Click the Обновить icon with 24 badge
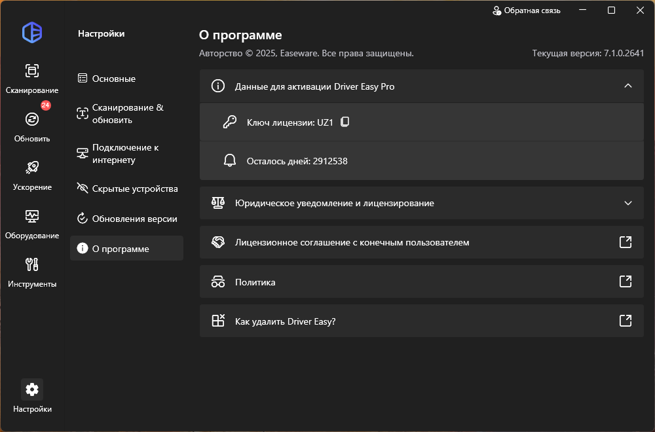Image resolution: width=655 pixels, height=432 pixels. tap(31, 119)
